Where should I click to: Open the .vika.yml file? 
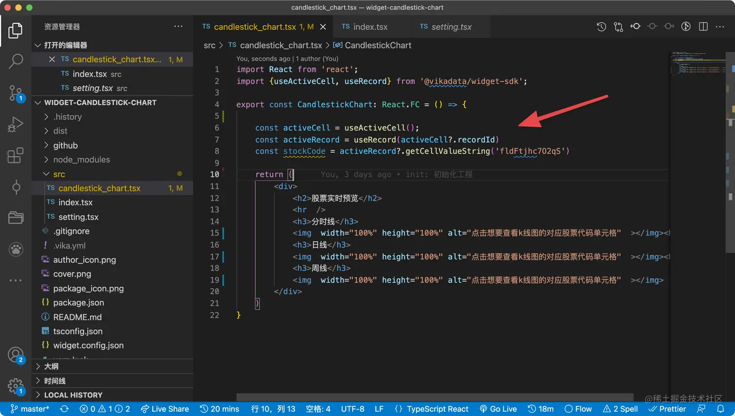[112, 246]
